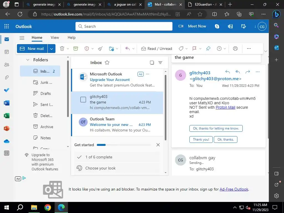Open File Explorer from the taskbar

[34, 207]
